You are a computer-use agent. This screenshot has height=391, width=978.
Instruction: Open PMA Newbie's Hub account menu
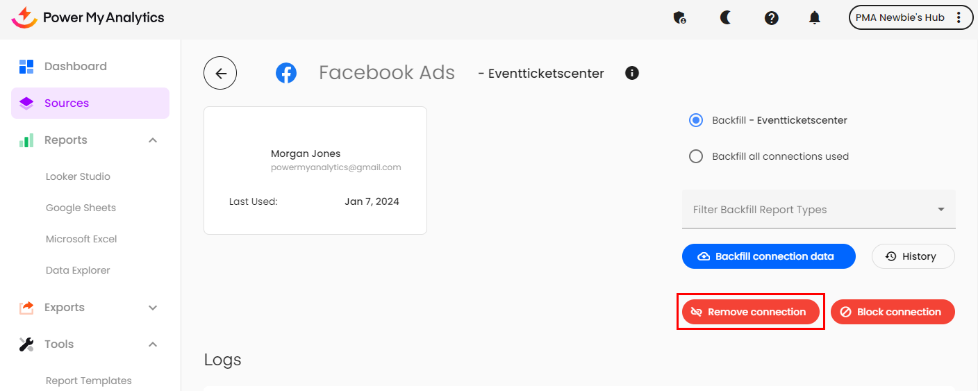[910, 18]
